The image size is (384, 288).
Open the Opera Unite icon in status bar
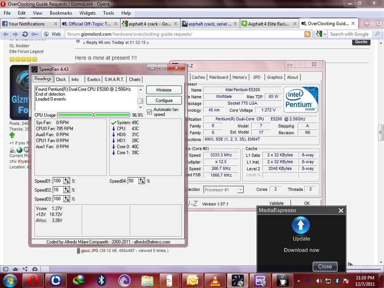click(25, 269)
